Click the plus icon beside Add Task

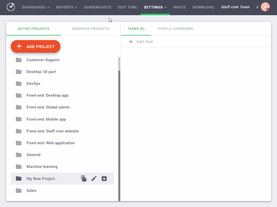point(131,41)
